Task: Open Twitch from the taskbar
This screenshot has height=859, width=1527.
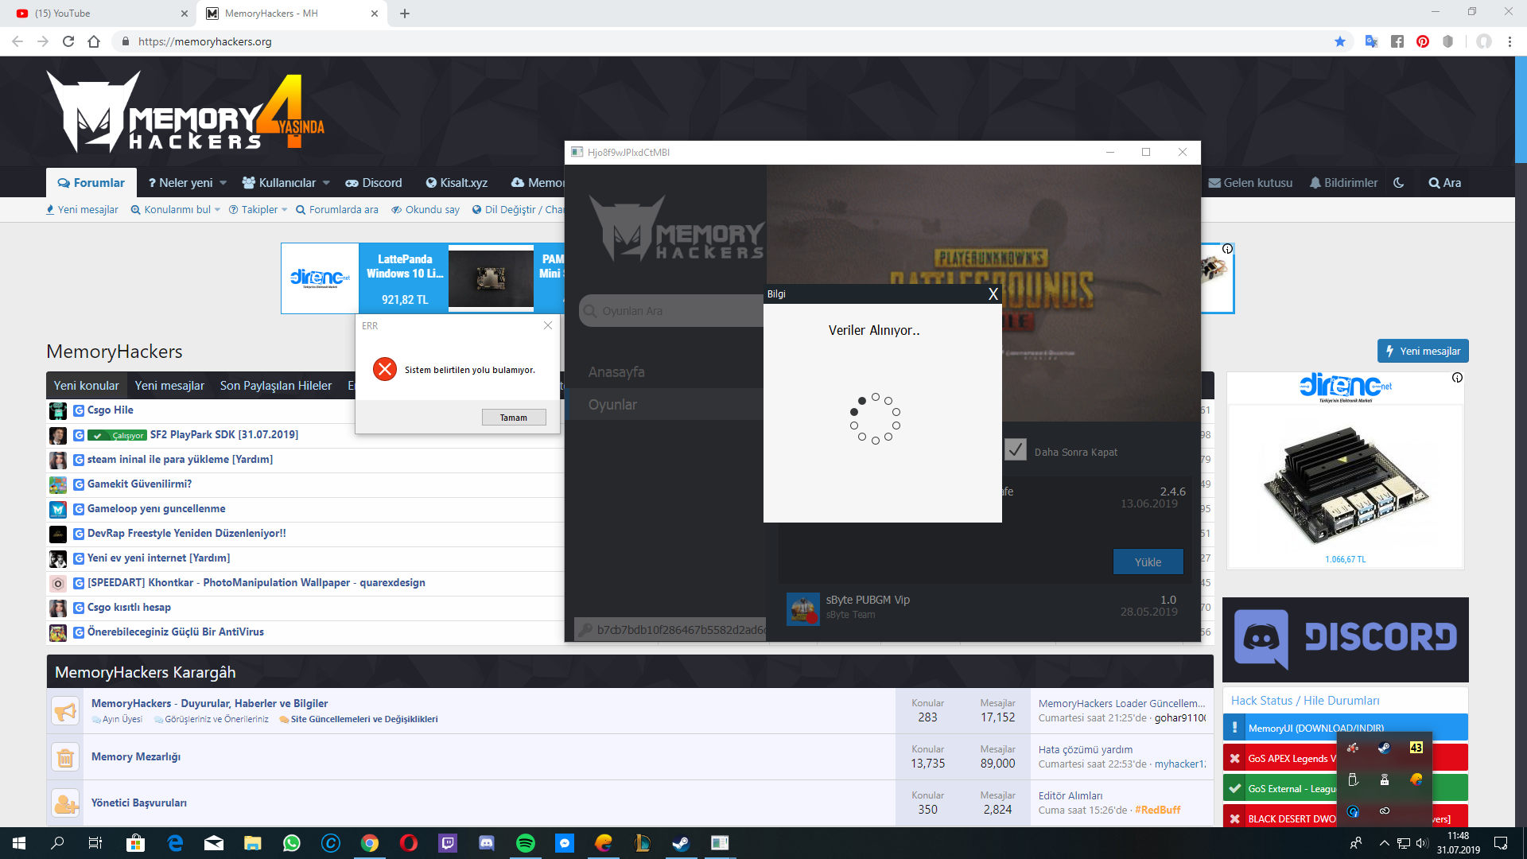Action: coord(448,843)
